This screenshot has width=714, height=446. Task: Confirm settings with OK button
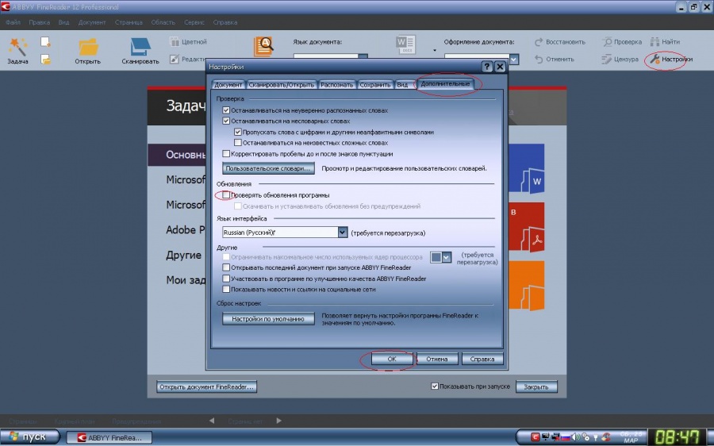click(x=392, y=359)
